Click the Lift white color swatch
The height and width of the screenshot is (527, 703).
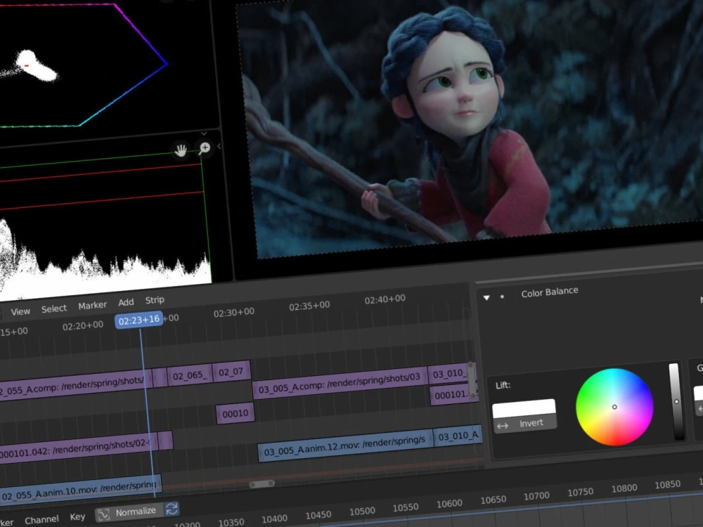tap(524, 408)
